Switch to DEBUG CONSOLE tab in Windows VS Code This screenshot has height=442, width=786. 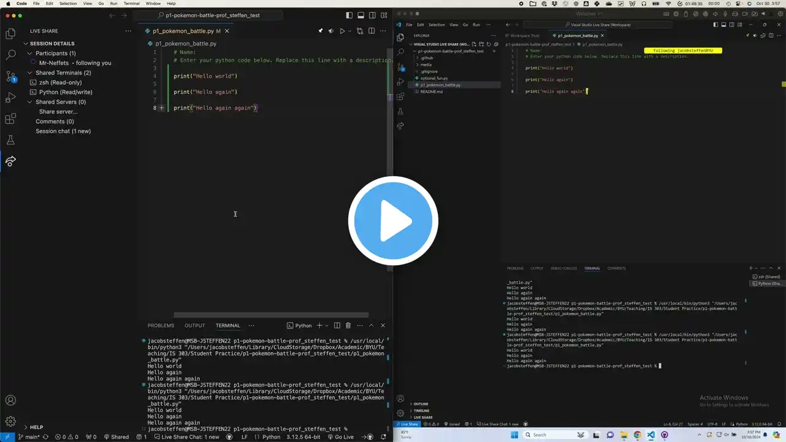564,268
